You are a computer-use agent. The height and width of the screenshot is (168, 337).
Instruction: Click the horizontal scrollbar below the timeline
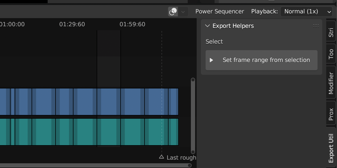(95, 165)
